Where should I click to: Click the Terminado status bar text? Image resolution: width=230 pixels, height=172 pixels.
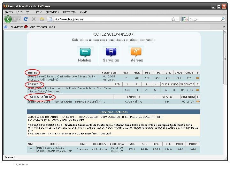(10, 157)
